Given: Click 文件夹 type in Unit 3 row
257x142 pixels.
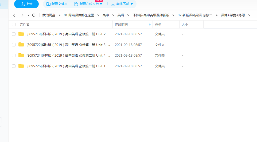Looking at the screenshot, I should pyautogui.click(x=160, y=45).
